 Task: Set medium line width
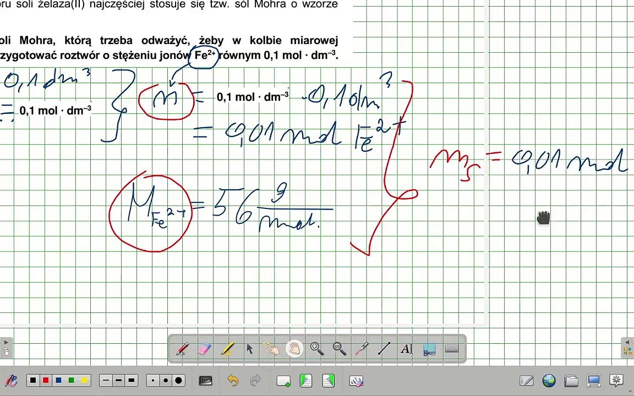pyautogui.click(x=118, y=380)
